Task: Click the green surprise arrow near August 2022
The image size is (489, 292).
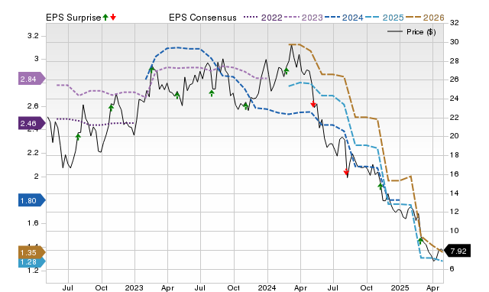Action: pos(78,137)
